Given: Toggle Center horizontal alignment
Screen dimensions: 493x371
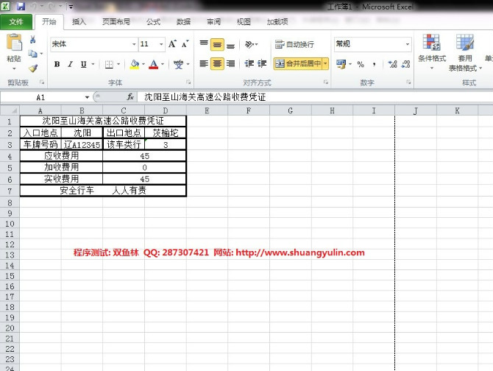Looking at the screenshot, I should pos(217,64).
